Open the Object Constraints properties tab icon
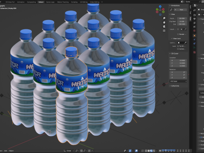 (x=195, y=43)
